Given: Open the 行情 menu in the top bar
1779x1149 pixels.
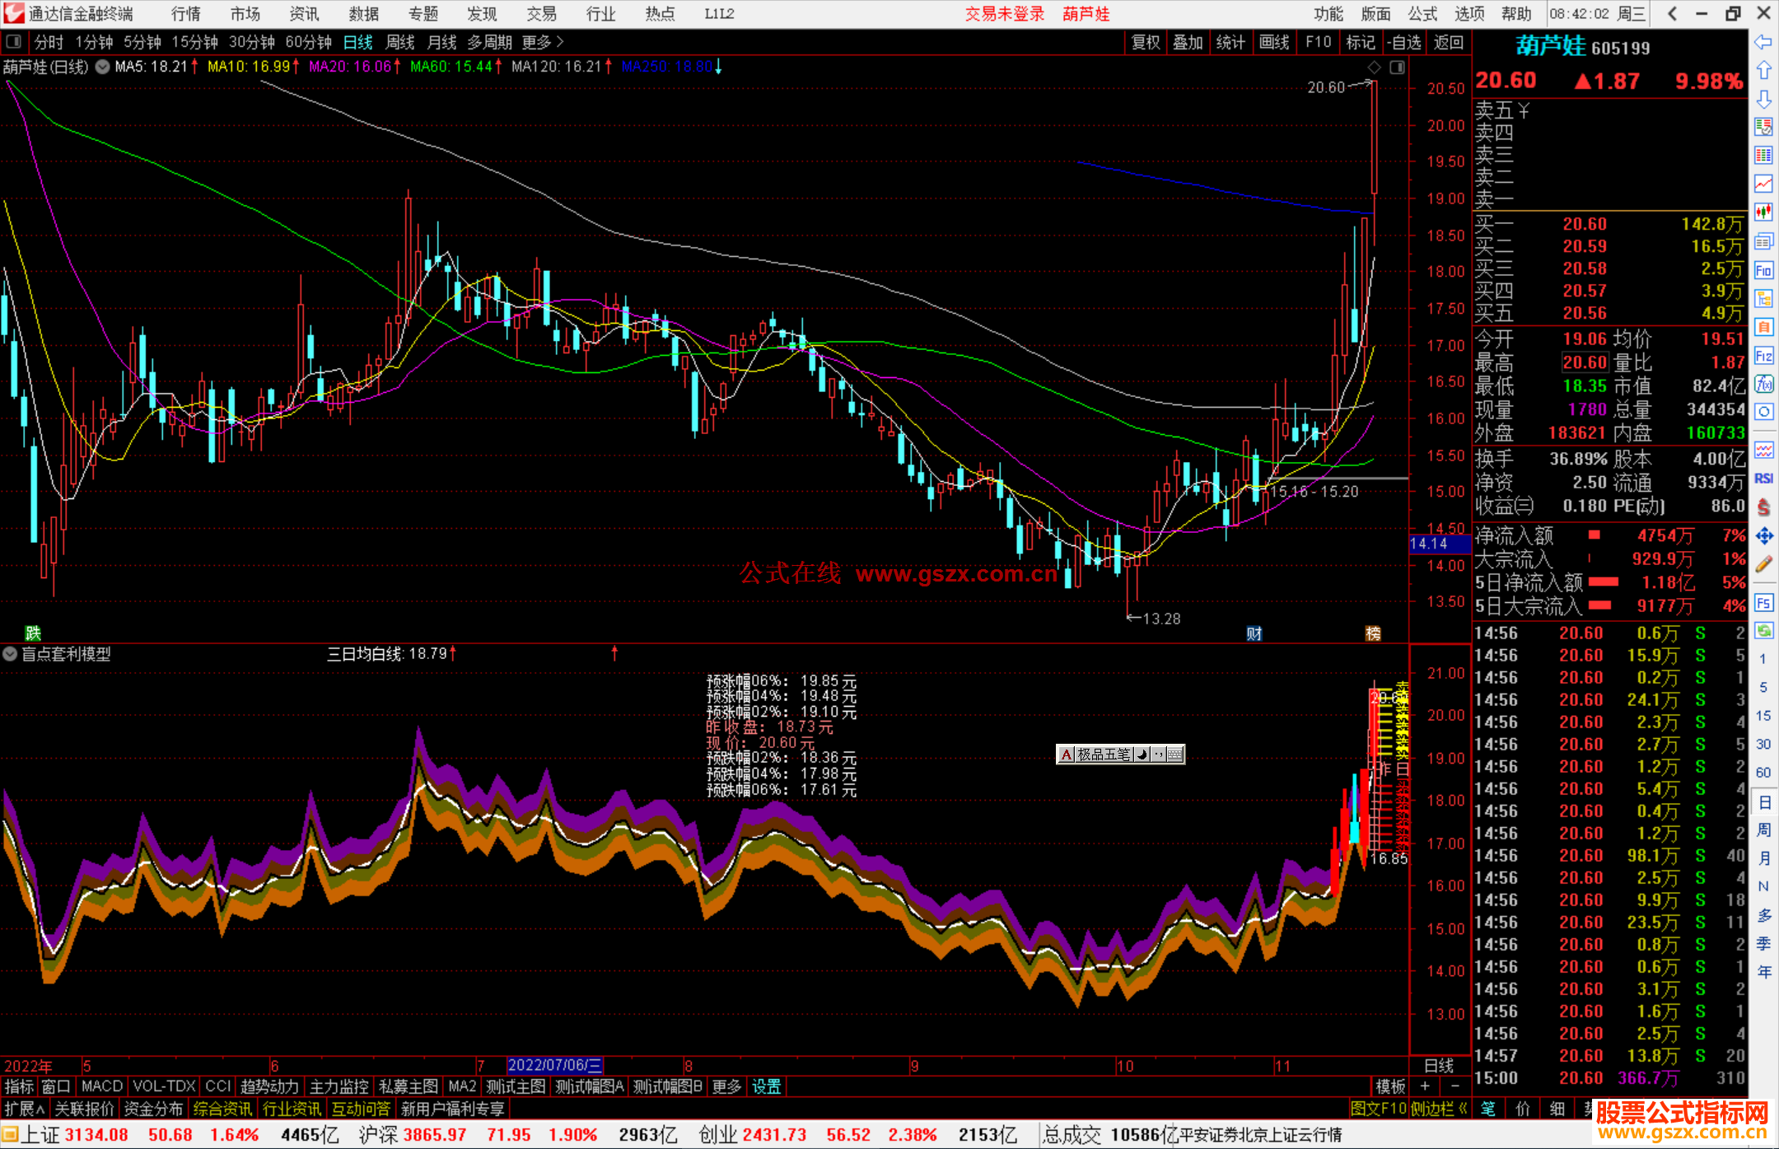Looking at the screenshot, I should (185, 14).
